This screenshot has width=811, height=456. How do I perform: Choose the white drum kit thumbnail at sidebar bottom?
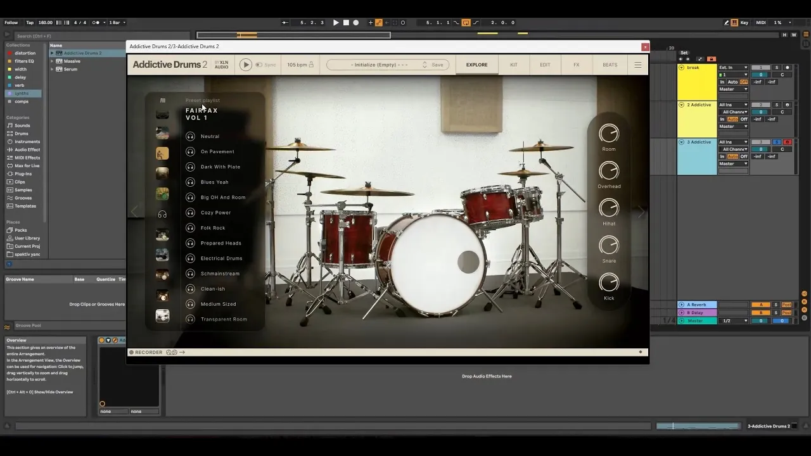(162, 316)
